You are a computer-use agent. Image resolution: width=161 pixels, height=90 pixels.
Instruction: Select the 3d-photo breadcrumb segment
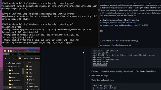coord(37,58)
